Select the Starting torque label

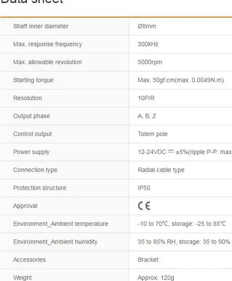[x=33, y=80]
